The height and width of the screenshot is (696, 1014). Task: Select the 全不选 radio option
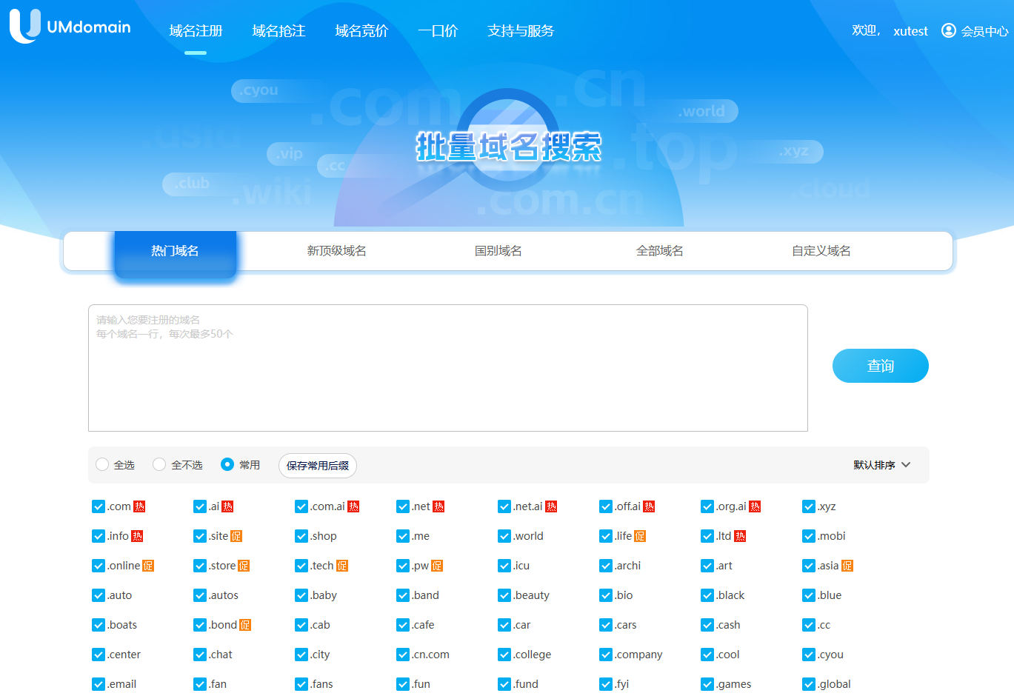click(x=159, y=464)
